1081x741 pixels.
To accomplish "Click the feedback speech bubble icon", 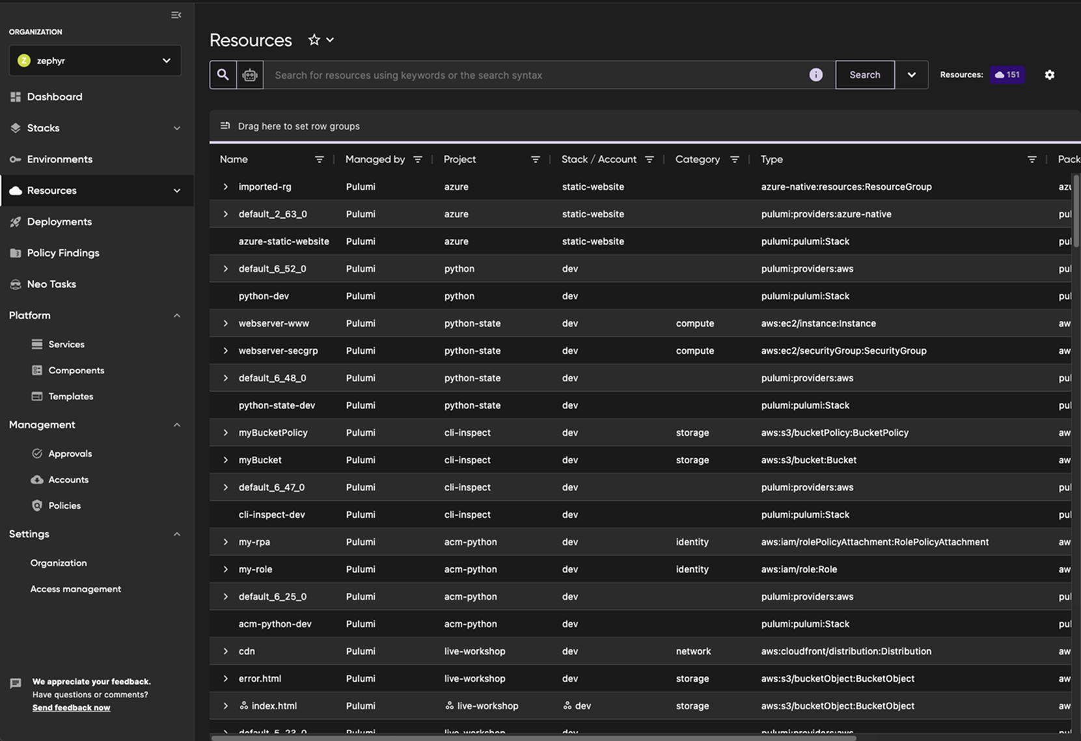I will click(x=16, y=683).
